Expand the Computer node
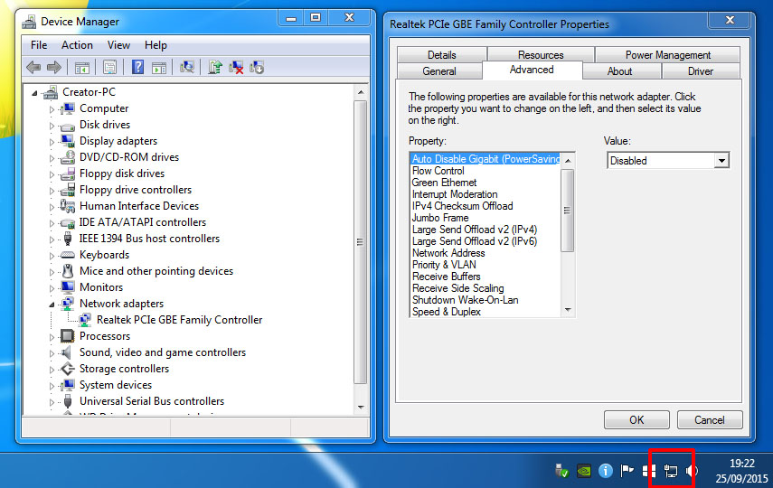The image size is (773, 488). click(x=52, y=109)
